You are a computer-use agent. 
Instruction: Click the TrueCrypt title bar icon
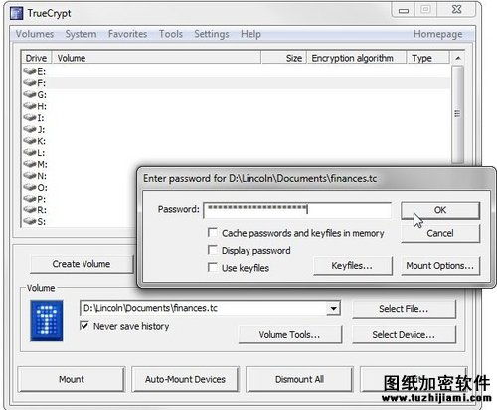click(16, 13)
